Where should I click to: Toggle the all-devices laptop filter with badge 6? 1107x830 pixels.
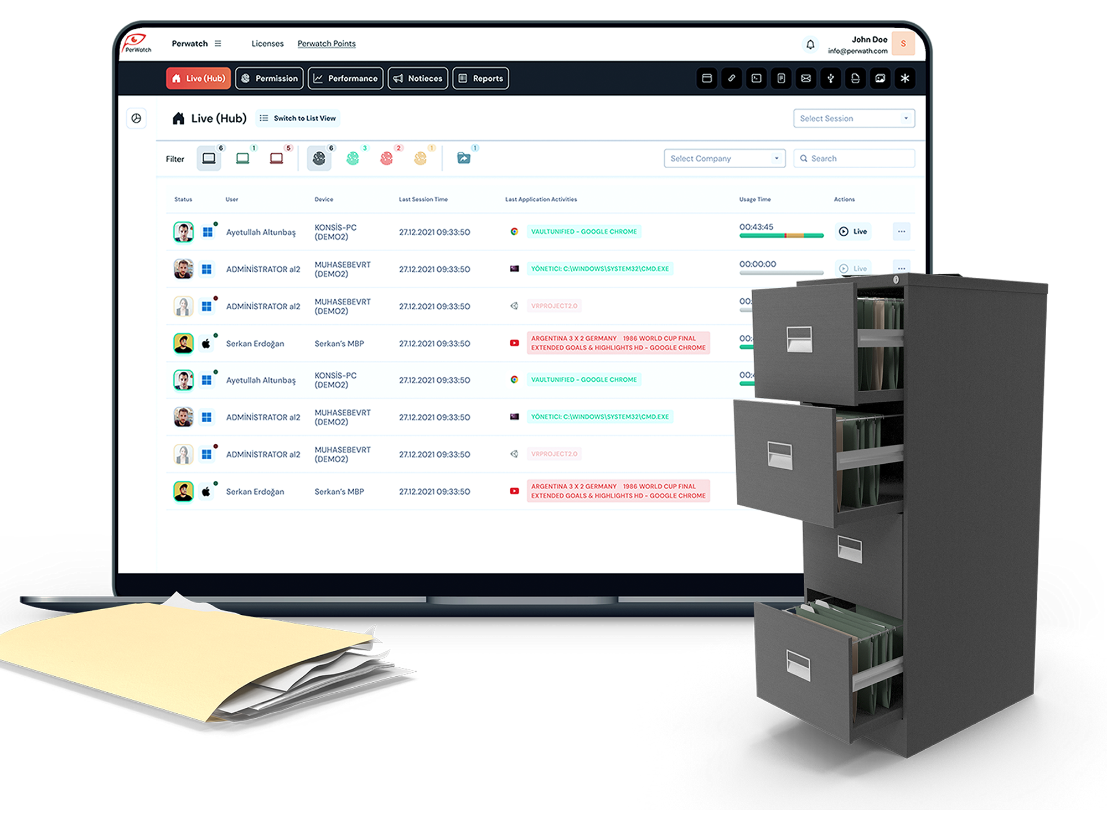pos(209,159)
